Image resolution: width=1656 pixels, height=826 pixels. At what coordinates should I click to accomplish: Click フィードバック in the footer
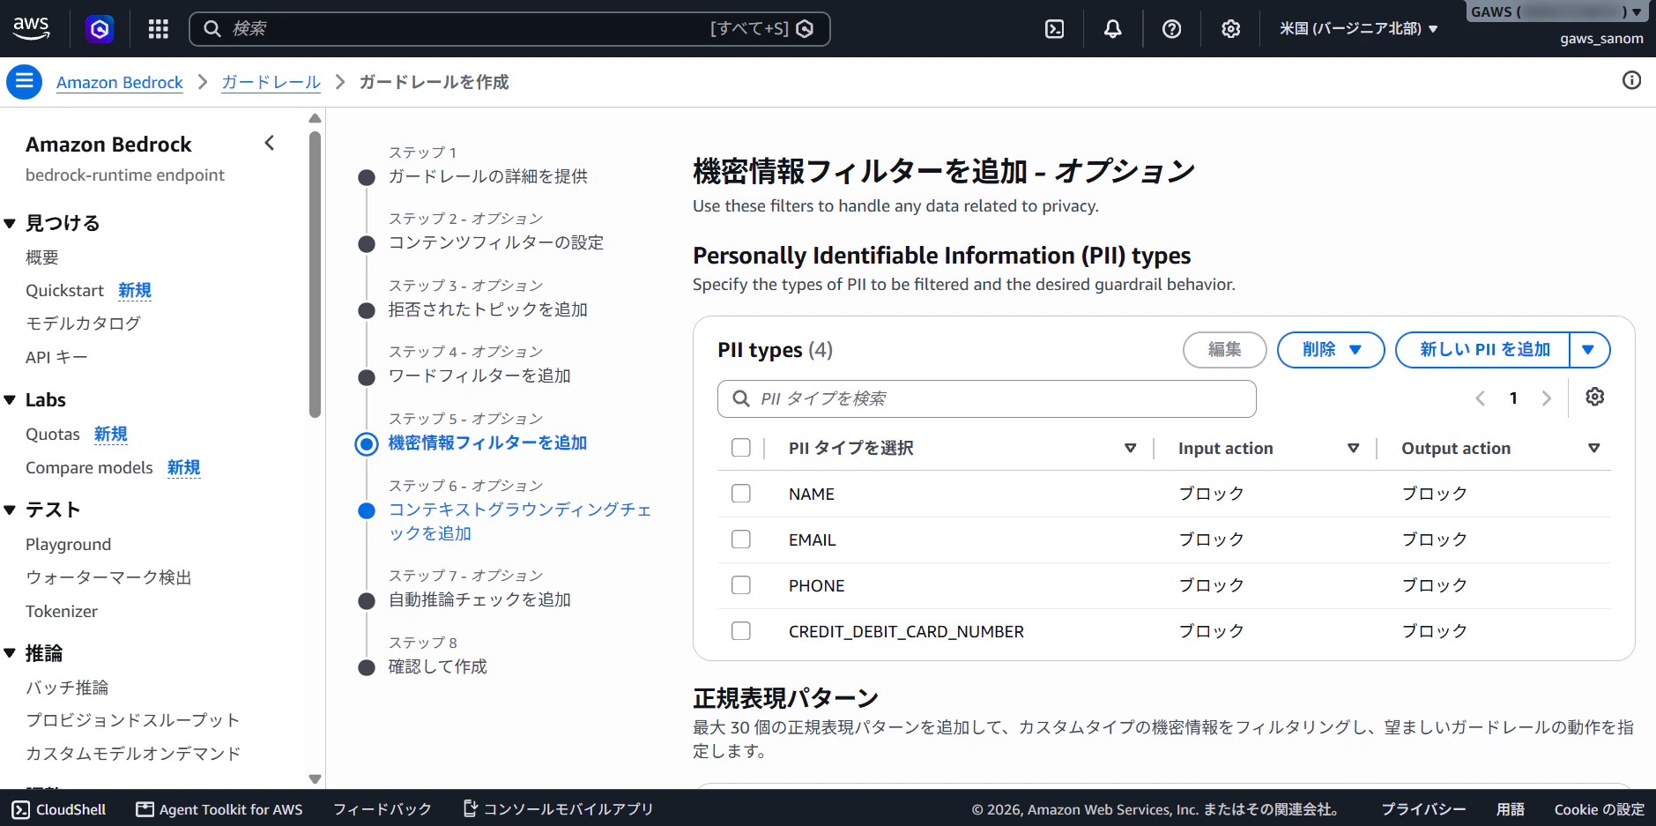(x=382, y=809)
